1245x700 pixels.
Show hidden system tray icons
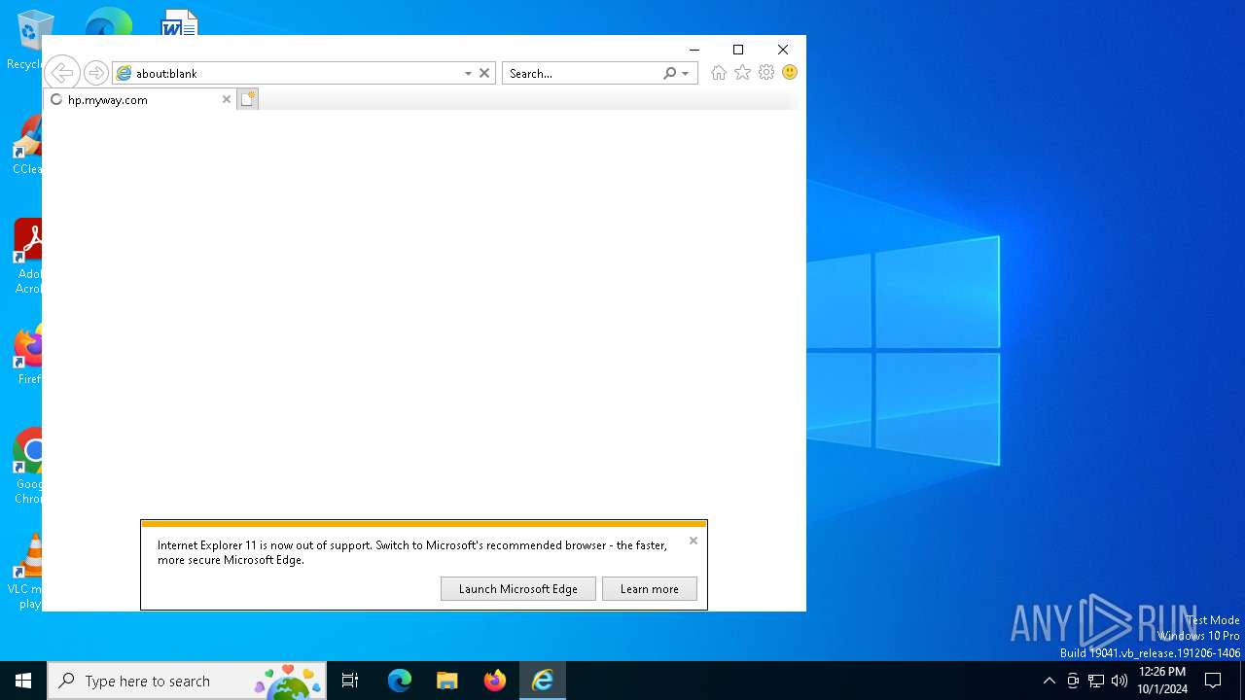point(1049,681)
